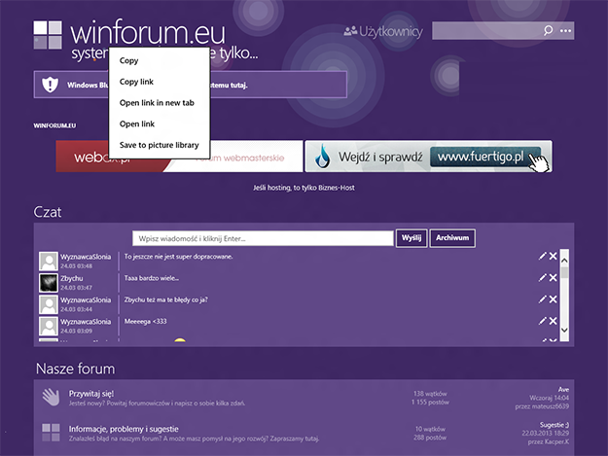
Task: Open the chat Archiwum button
Action: (x=453, y=238)
